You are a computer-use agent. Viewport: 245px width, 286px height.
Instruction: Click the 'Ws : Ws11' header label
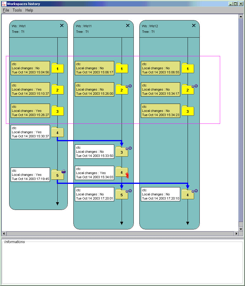tap(84, 26)
